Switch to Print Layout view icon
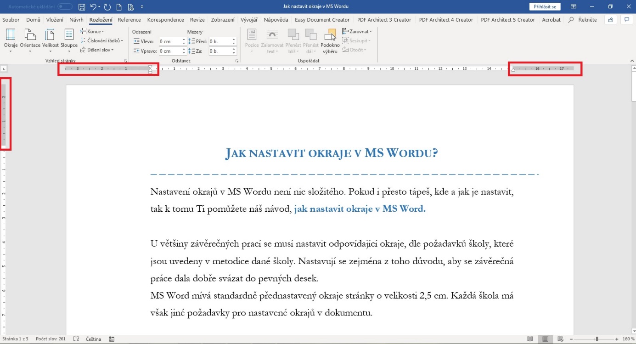 [545, 339]
